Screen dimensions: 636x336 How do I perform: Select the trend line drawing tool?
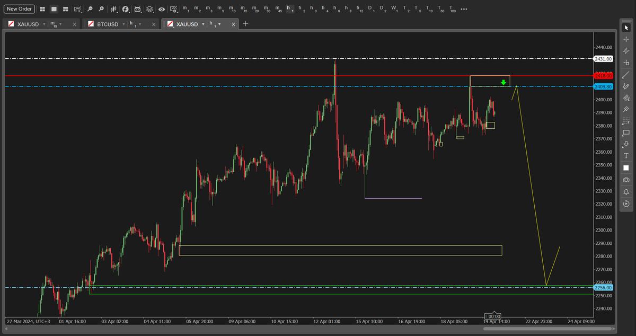click(x=626, y=74)
